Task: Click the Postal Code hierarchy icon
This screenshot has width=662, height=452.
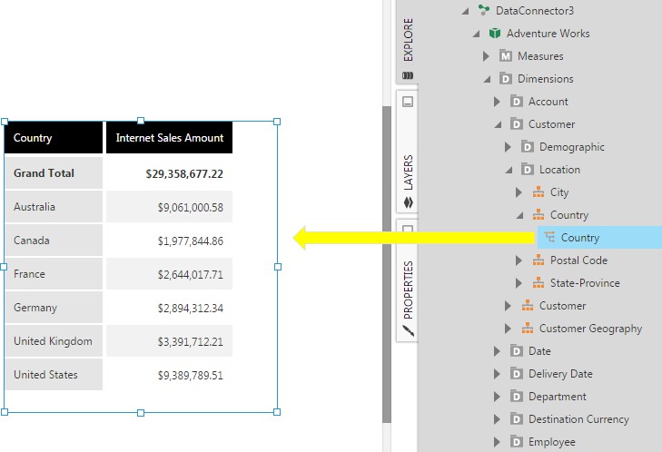Action: 538,260
